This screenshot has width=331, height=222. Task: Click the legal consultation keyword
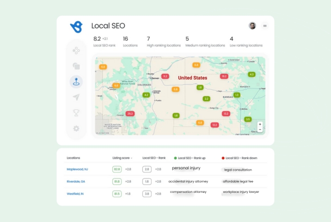point(238,170)
